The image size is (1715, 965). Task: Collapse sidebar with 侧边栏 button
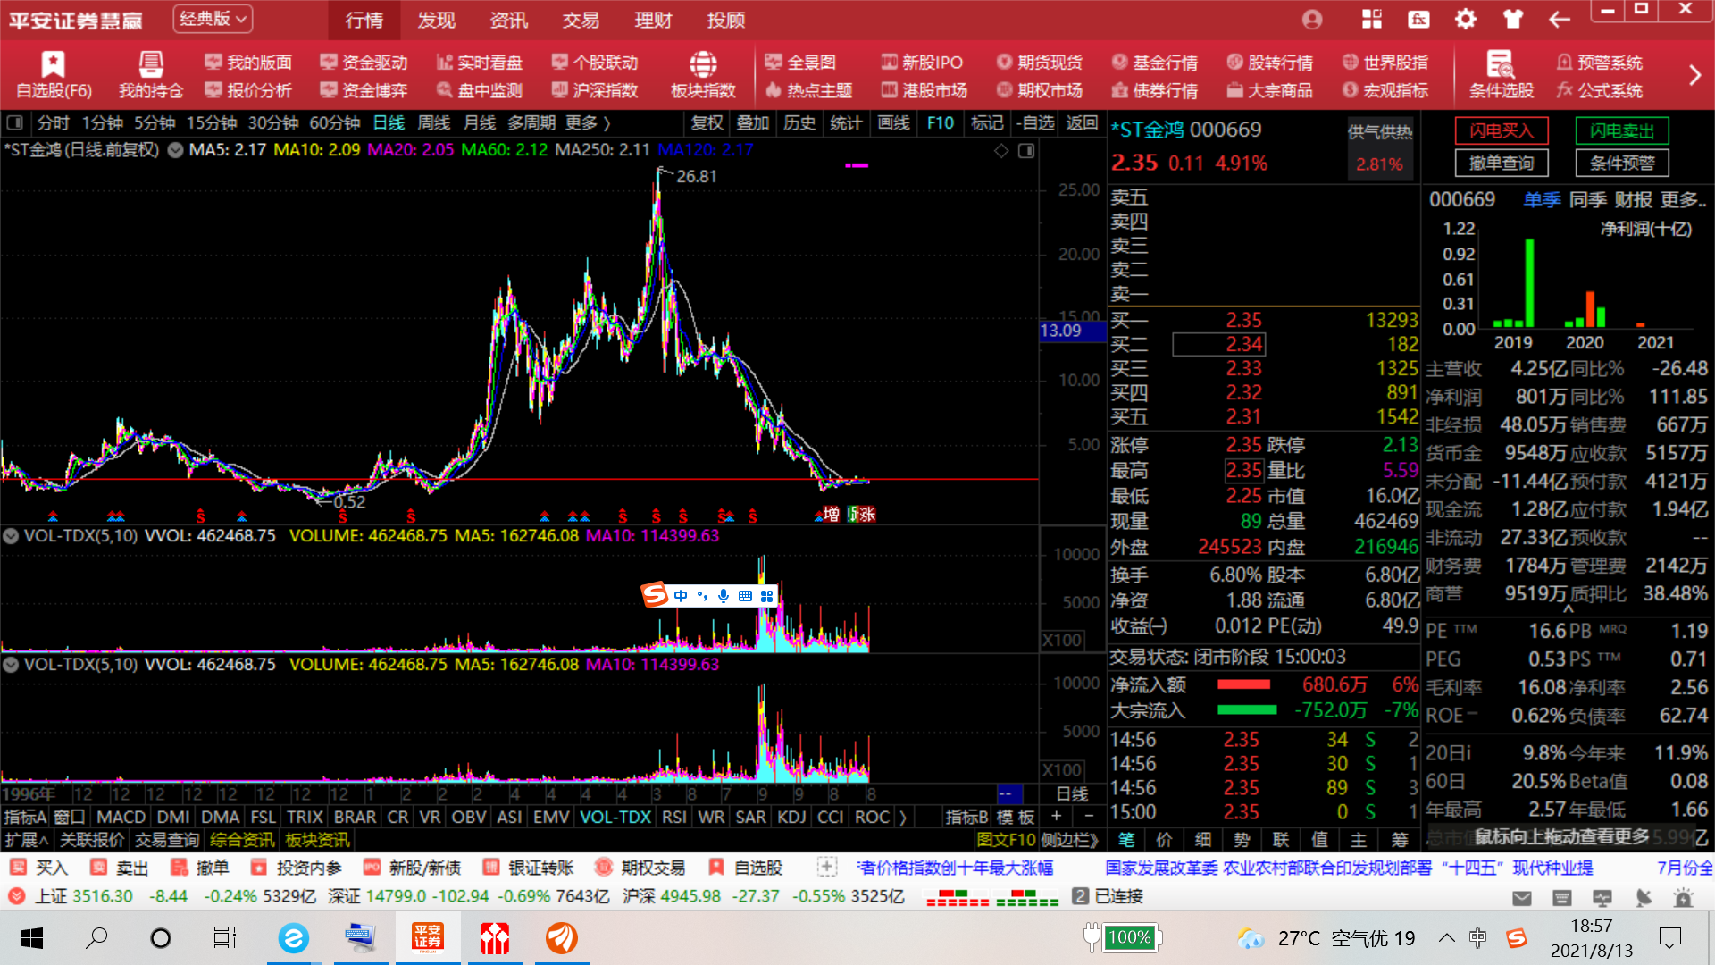(1070, 840)
